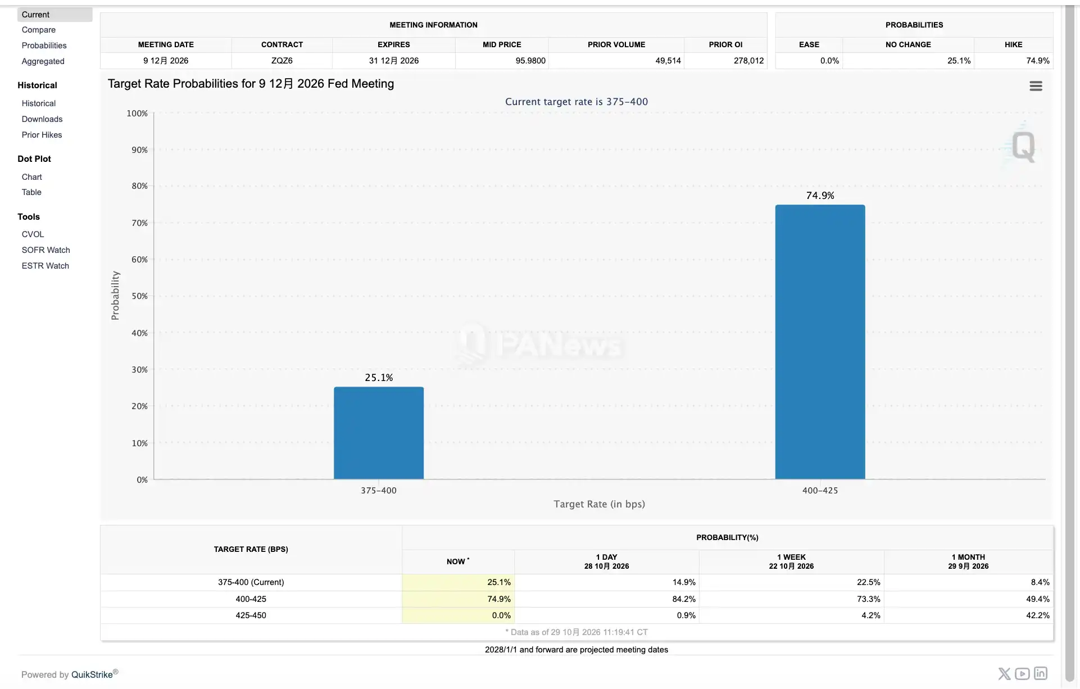Follow the QuikStrike link in footer
The width and height of the screenshot is (1080, 689).
pos(92,674)
